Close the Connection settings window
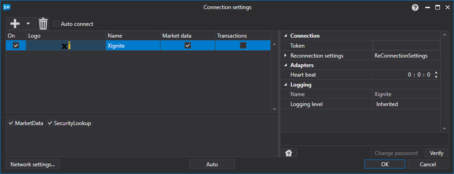Screen dimensions: 454x174 pyautogui.click(x=447, y=8)
